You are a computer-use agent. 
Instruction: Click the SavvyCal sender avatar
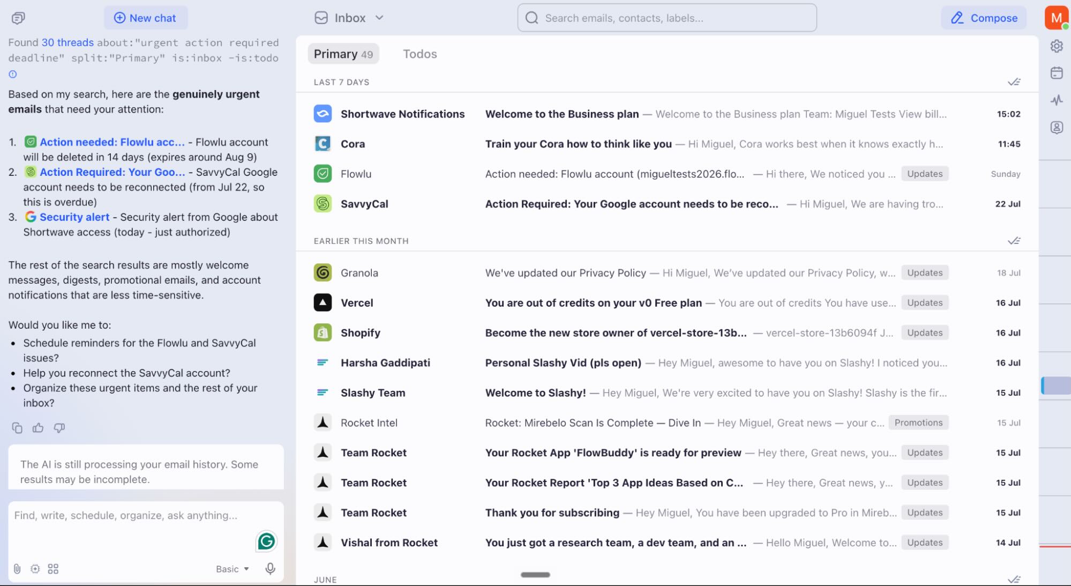tap(323, 204)
